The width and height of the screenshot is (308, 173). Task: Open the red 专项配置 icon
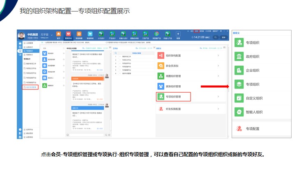pyautogui.click(x=239, y=129)
